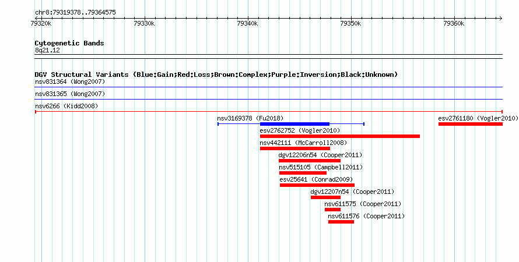Click the nsv6266 (Kidd2008) variant label
Screen dimensions: 519x262
pos(66,106)
